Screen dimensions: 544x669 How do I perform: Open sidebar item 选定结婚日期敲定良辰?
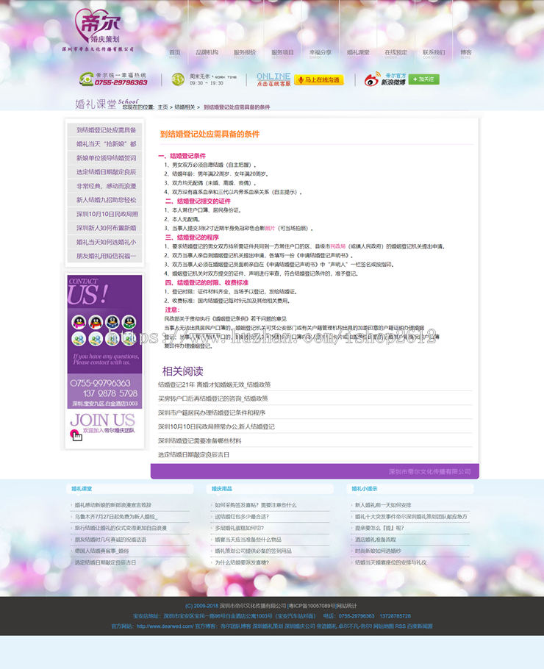click(x=104, y=172)
